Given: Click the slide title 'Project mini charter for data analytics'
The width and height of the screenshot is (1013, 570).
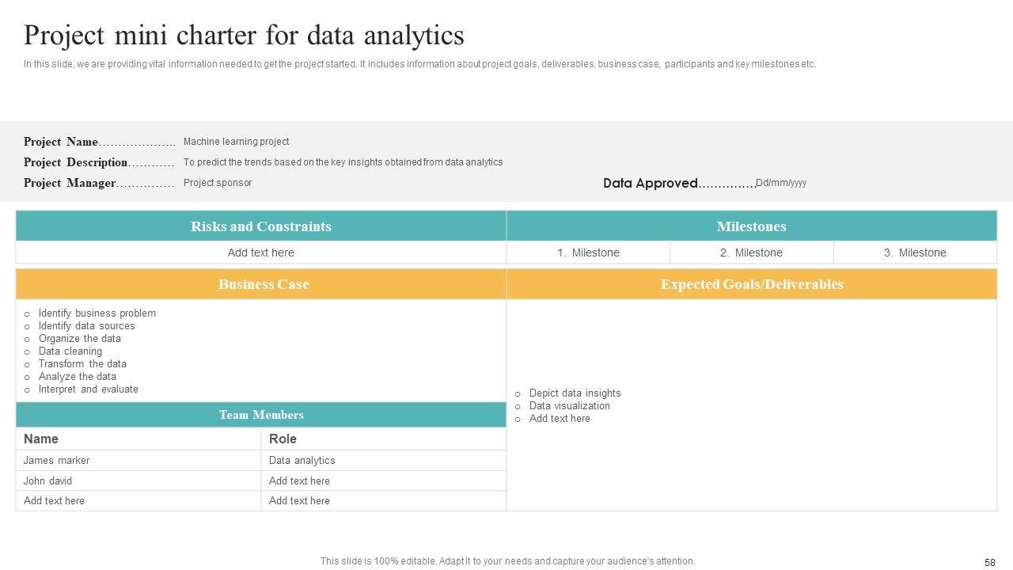Looking at the screenshot, I should (x=244, y=36).
